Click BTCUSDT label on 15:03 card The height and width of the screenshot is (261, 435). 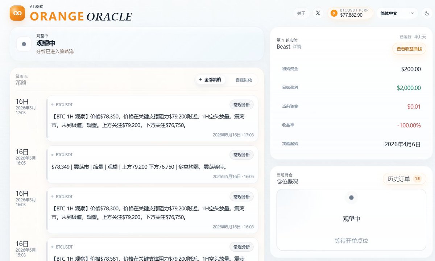click(64, 247)
